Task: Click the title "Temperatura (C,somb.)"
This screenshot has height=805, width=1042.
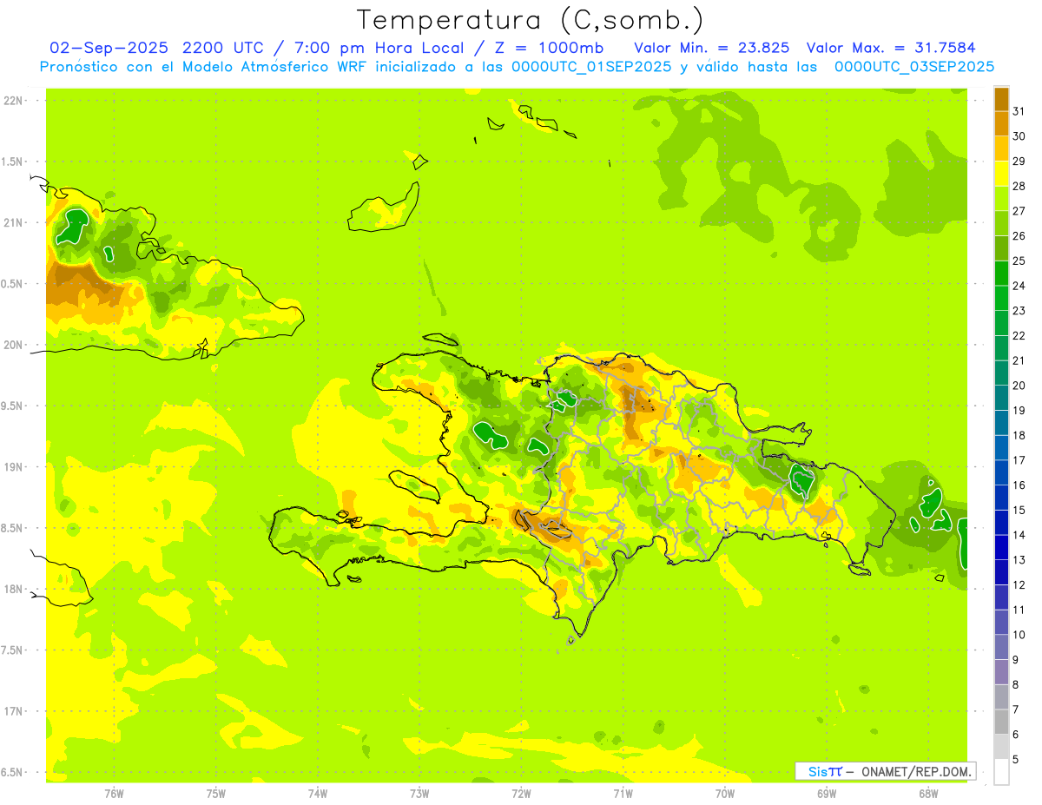Action: [530, 20]
